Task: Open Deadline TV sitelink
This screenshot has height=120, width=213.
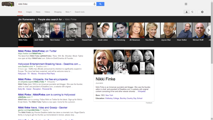Action: point(28,74)
